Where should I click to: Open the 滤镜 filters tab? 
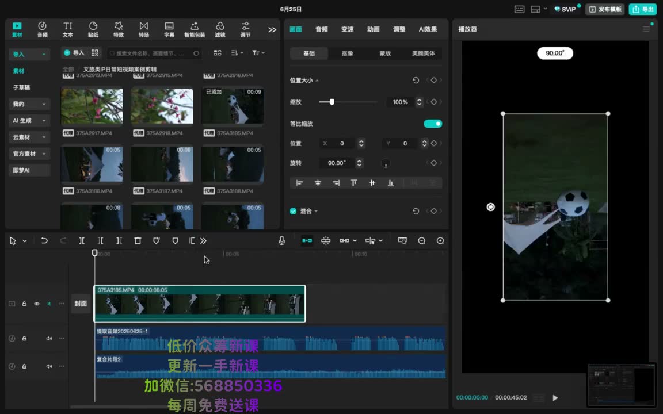[x=220, y=29]
